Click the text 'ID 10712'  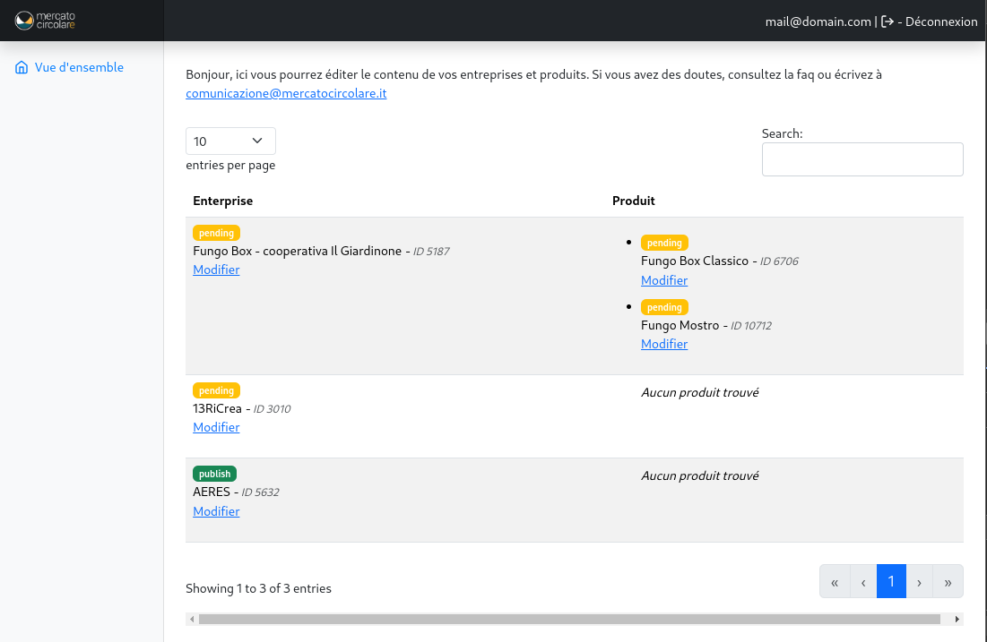click(x=751, y=326)
